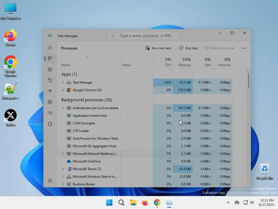
Task: Open the Performance page icon
Action: point(50,69)
